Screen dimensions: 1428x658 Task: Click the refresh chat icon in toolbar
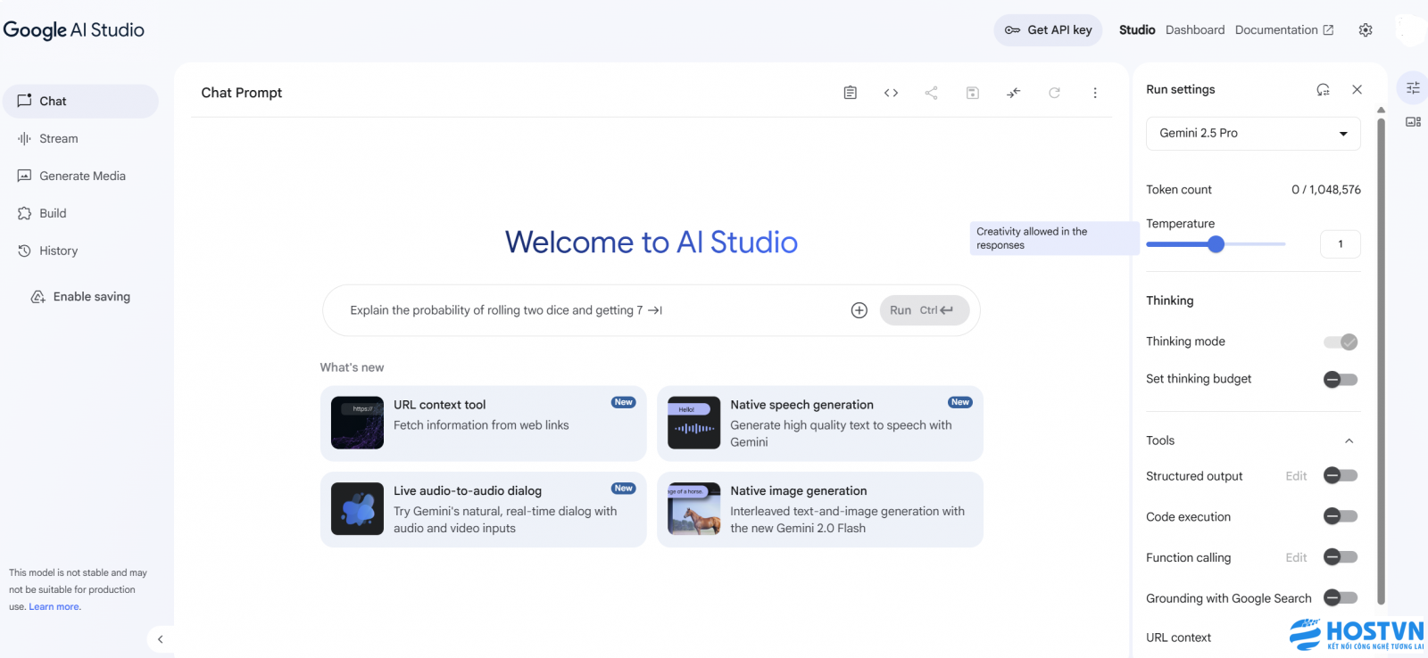1054,93
